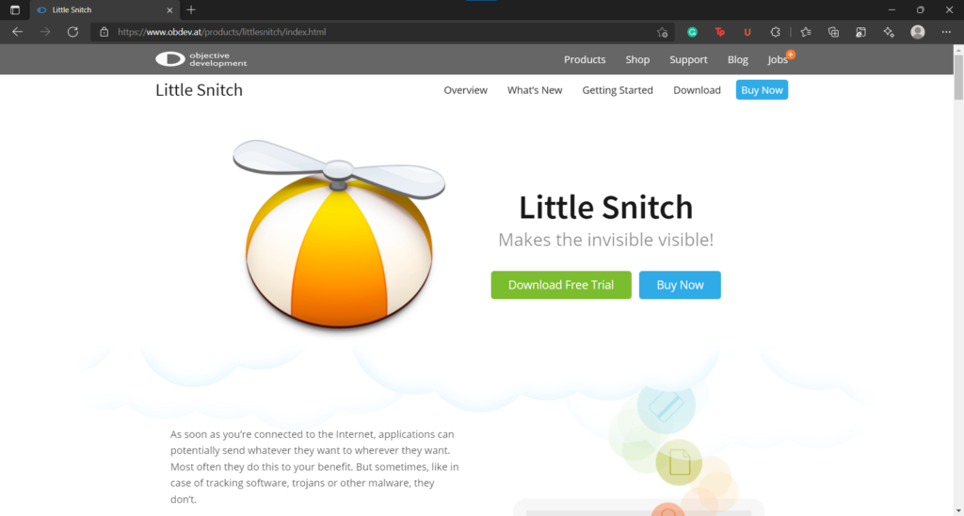Click the teal bubble icon
Viewport: 964px width, 516px height.
pyautogui.click(x=666, y=405)
